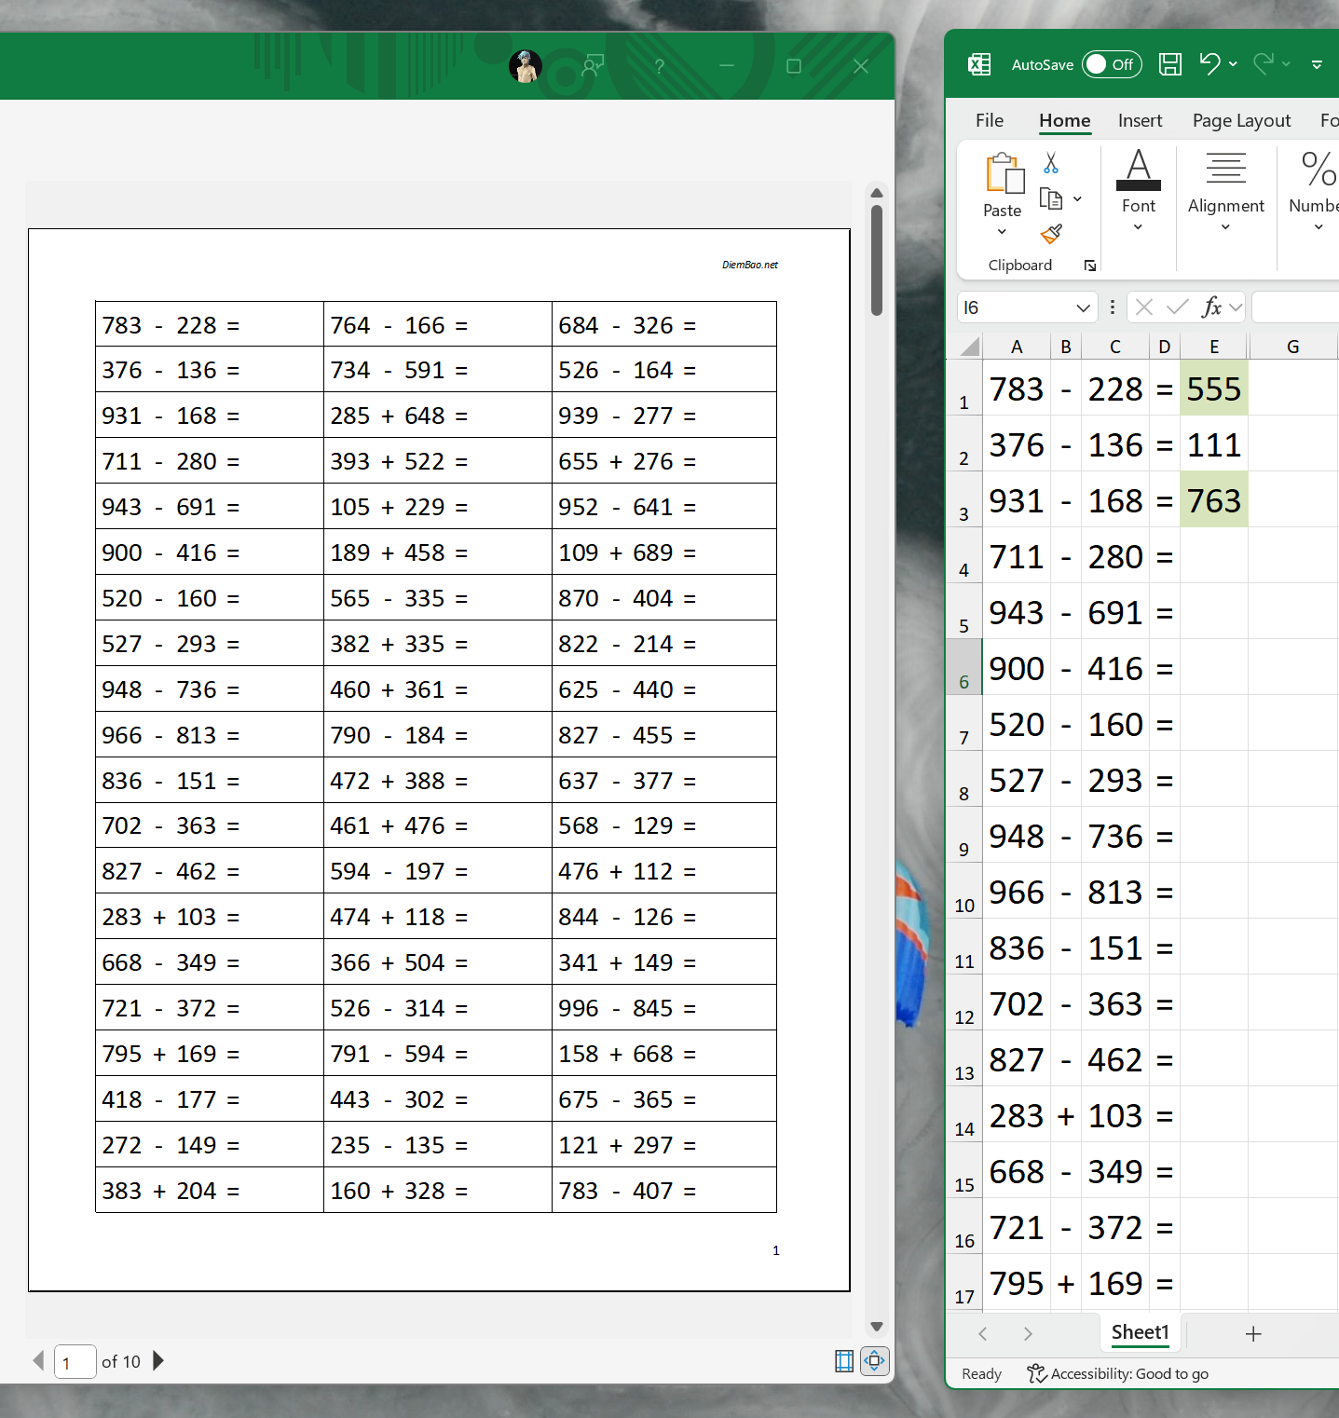Expand the Number group dropdown

pyautogui.click(x=1319, y=228)
